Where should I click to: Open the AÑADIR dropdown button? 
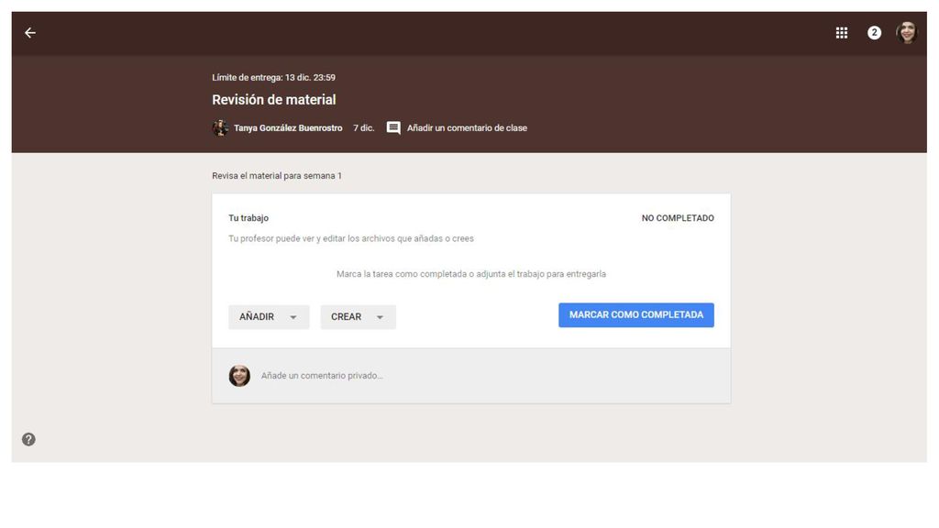point(269,316)
